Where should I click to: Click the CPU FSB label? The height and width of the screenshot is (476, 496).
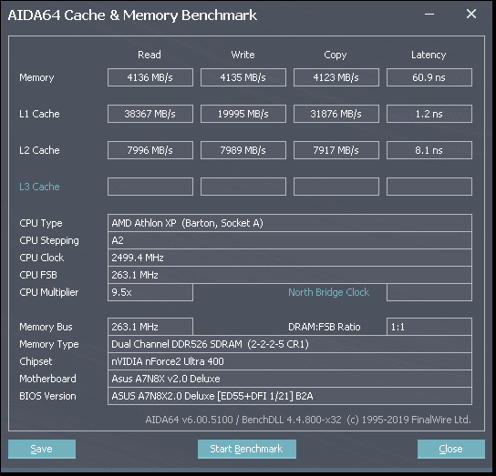[38, 275]
